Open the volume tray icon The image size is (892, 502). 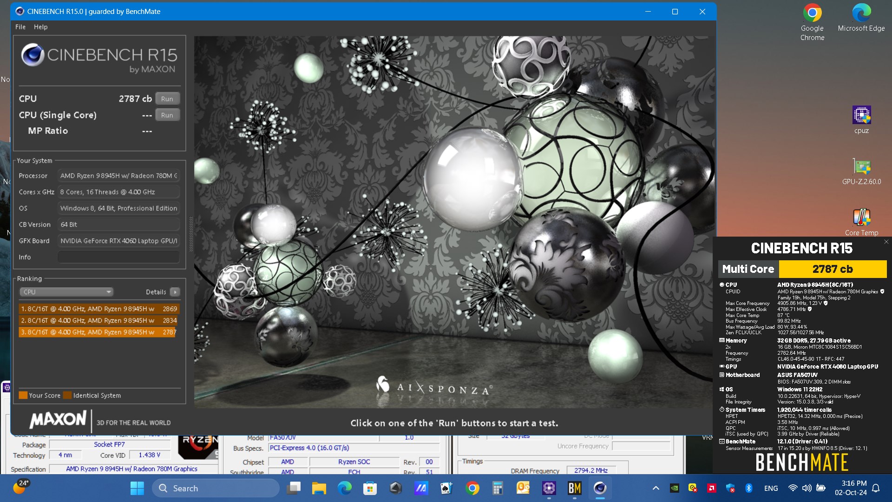click(807, 488)
